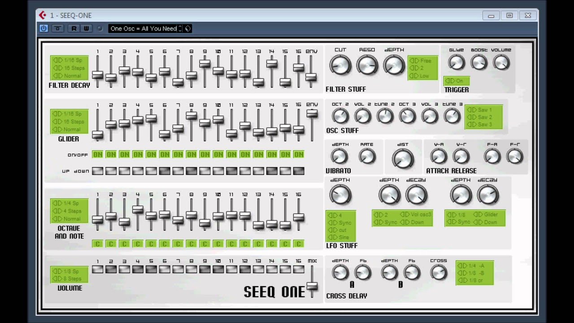Toggle Glider step 1 ON button
The width and height of the screenshot is (574, 323).
97,154
